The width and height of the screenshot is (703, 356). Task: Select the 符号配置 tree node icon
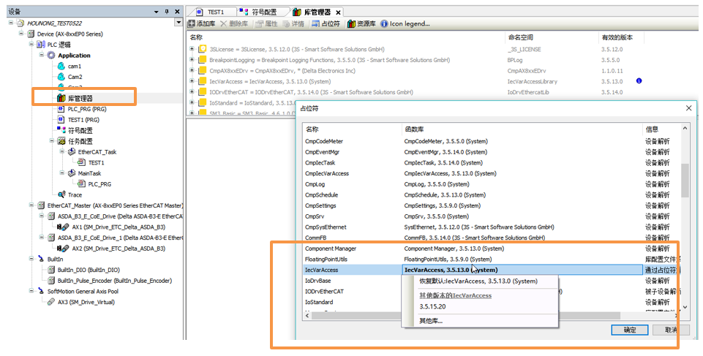[61, 130]
